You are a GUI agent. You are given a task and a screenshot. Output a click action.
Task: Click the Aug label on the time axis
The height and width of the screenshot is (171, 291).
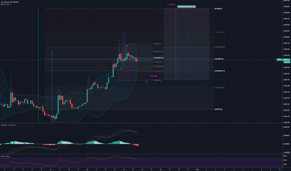point(197,169)
